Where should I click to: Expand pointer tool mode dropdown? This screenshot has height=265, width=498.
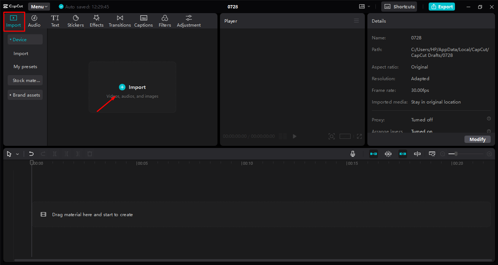(17, 154)
